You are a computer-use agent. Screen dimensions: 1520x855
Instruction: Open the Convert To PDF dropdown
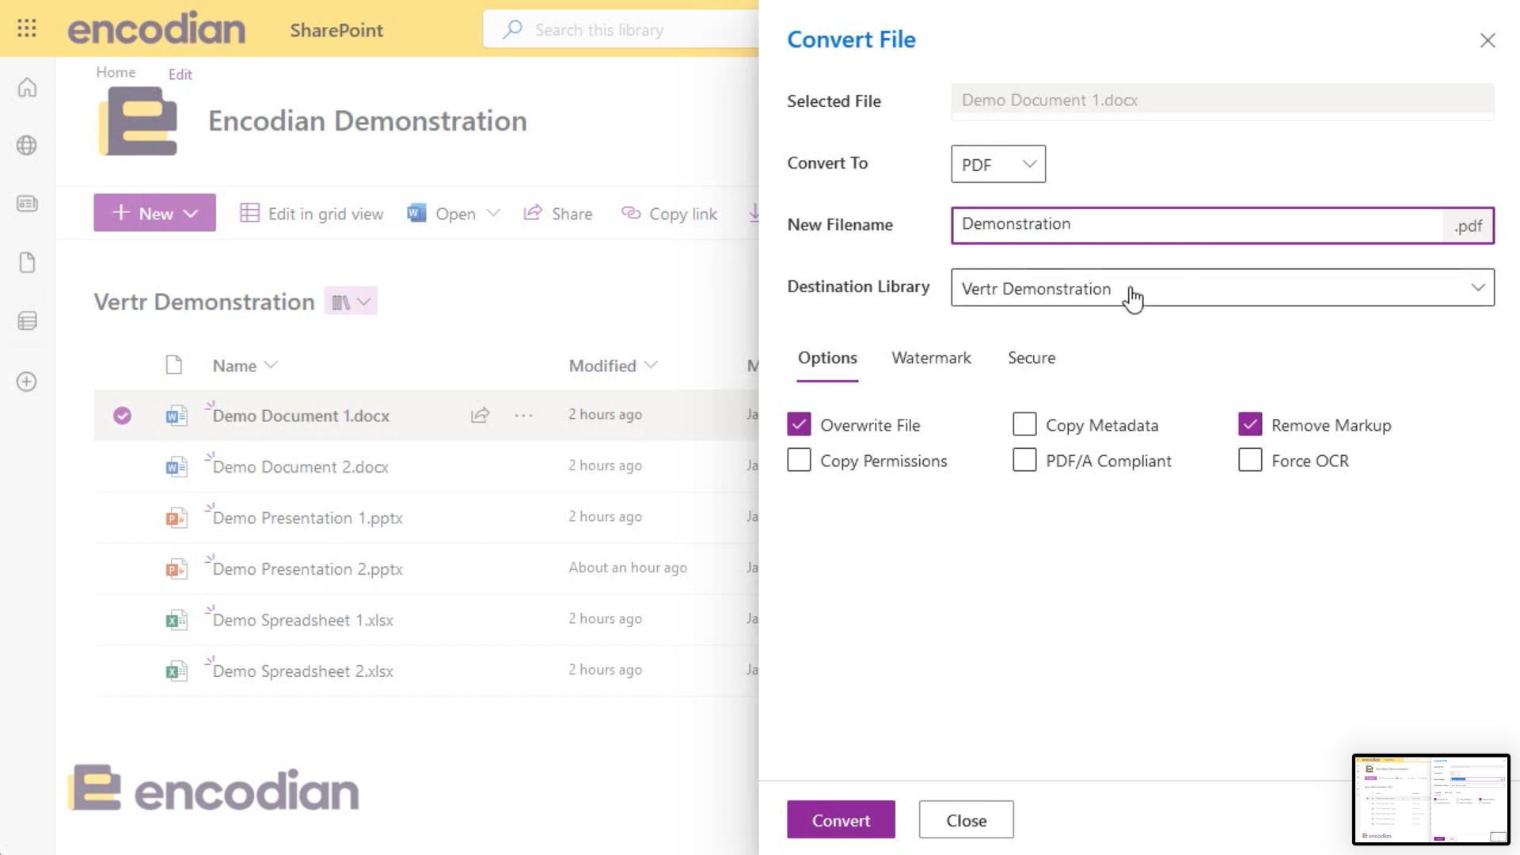[998, 164]
